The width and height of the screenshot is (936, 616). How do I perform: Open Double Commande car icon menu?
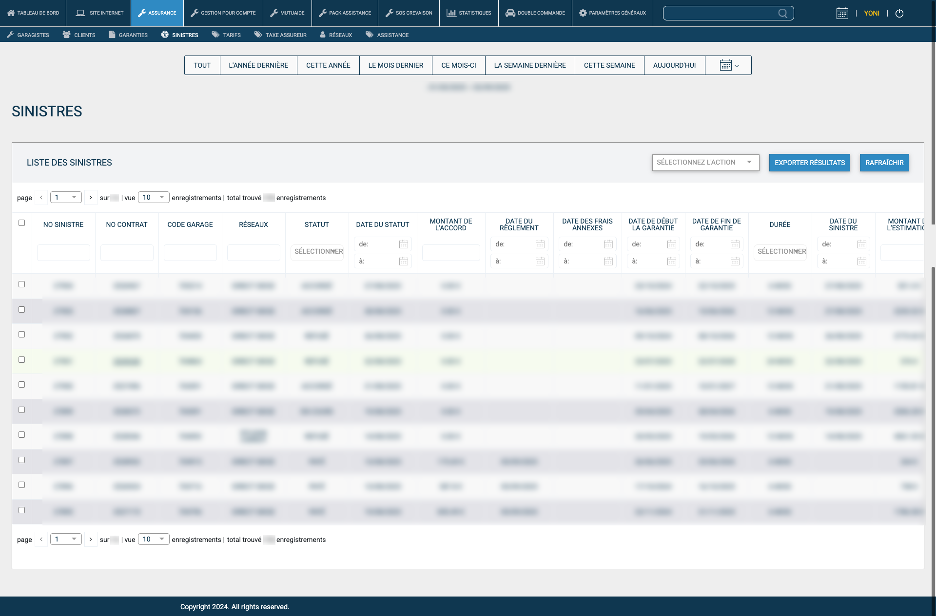click(x=535, y=13)
